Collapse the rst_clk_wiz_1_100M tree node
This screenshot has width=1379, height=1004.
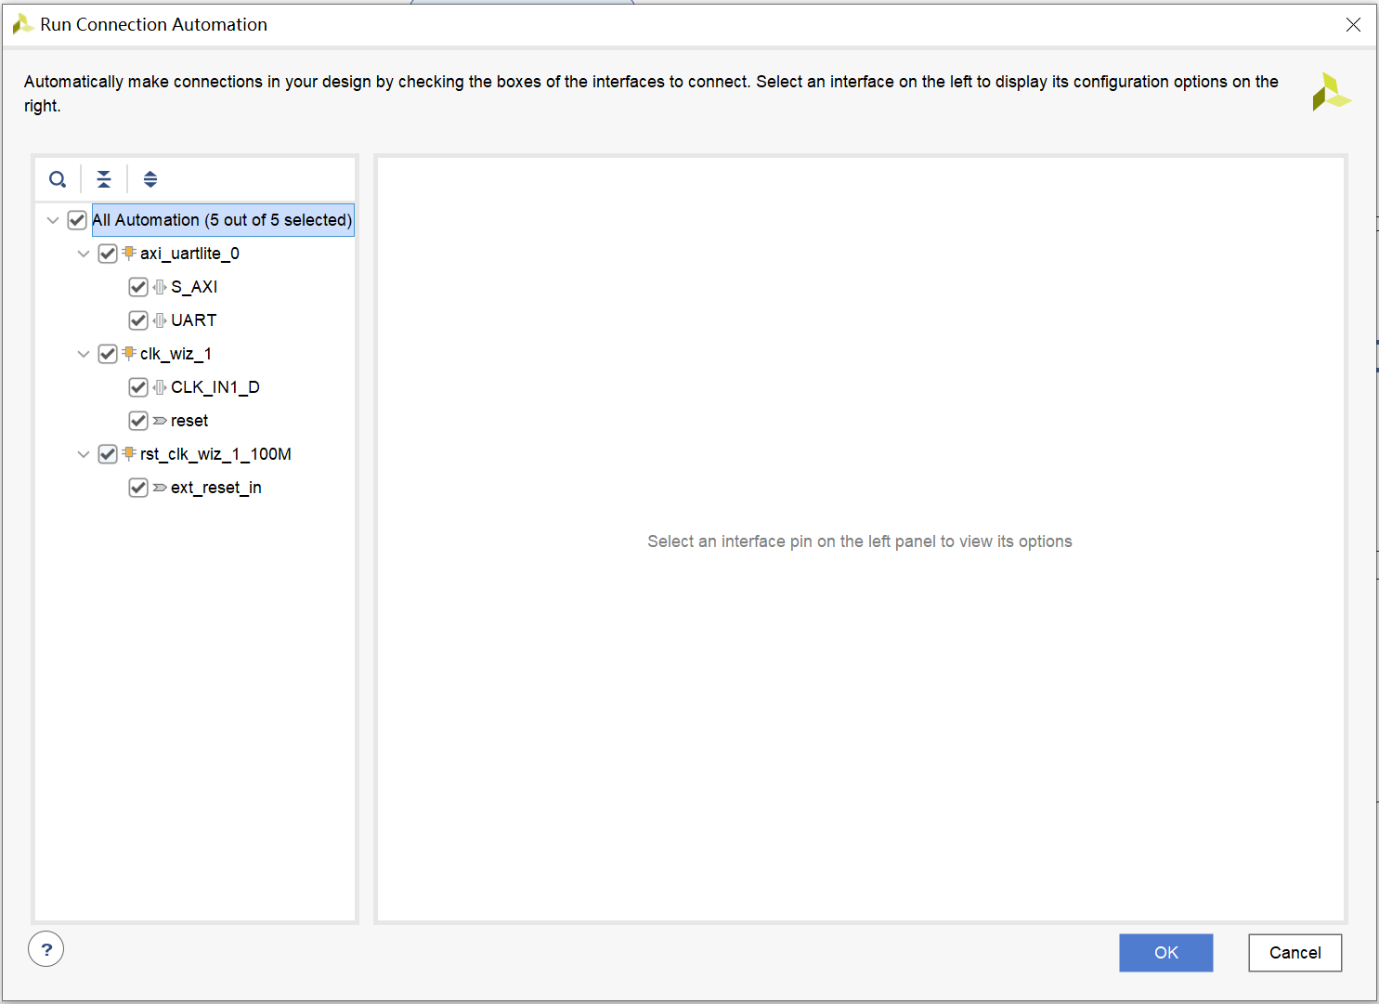click(84, 454)
